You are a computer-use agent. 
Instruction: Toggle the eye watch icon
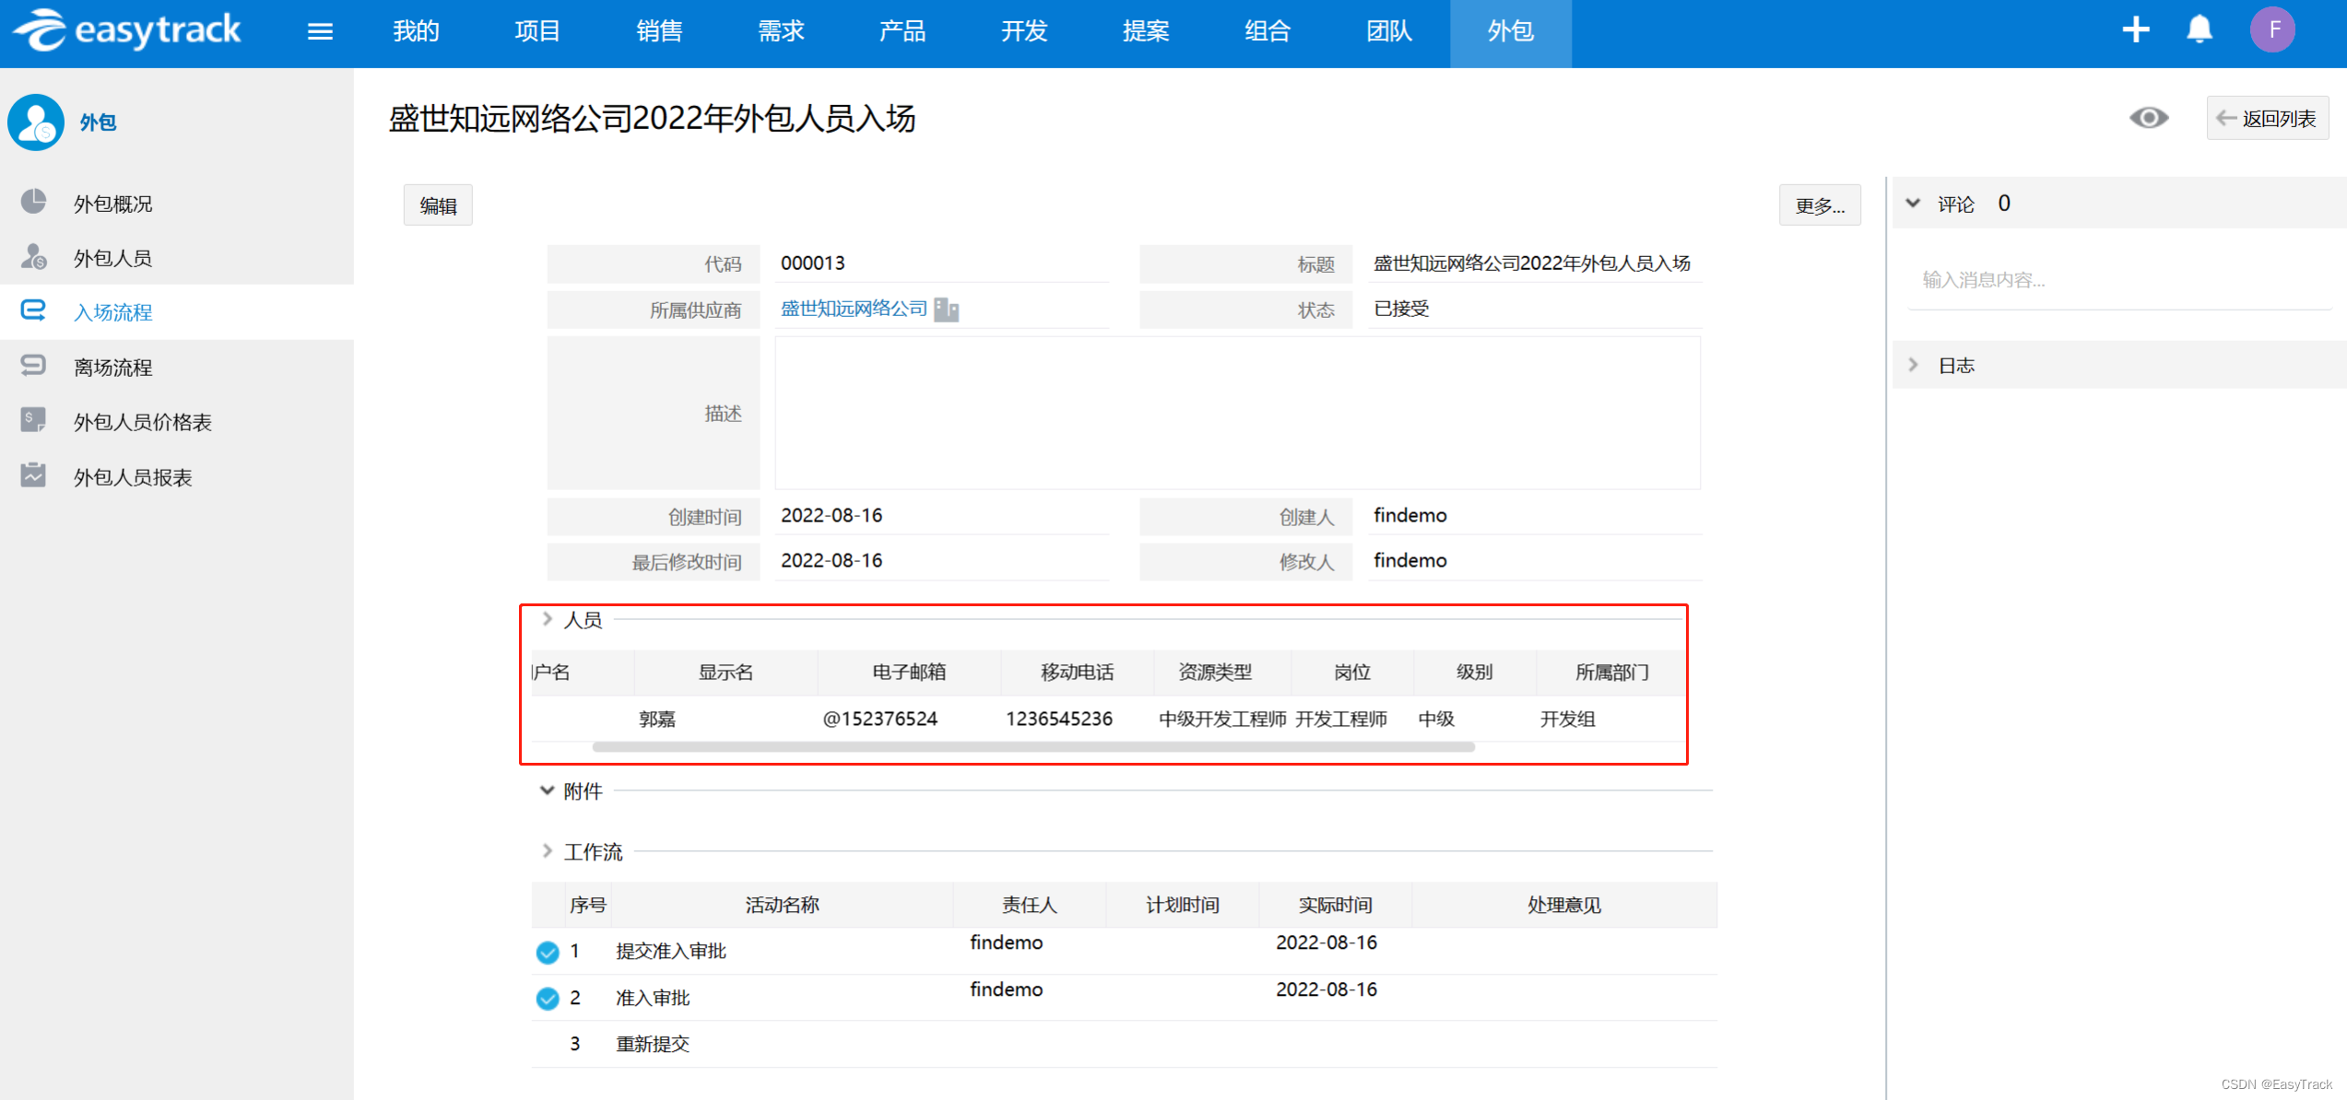pyautogui.click(x=2148, y=118)
